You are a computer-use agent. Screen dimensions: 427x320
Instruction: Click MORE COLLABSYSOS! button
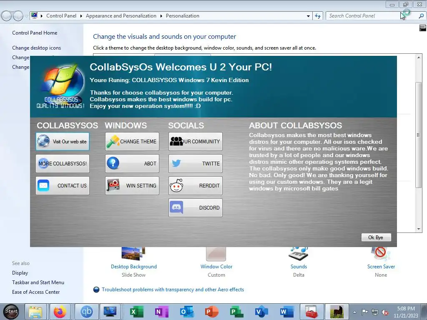(x=63, y=163)
